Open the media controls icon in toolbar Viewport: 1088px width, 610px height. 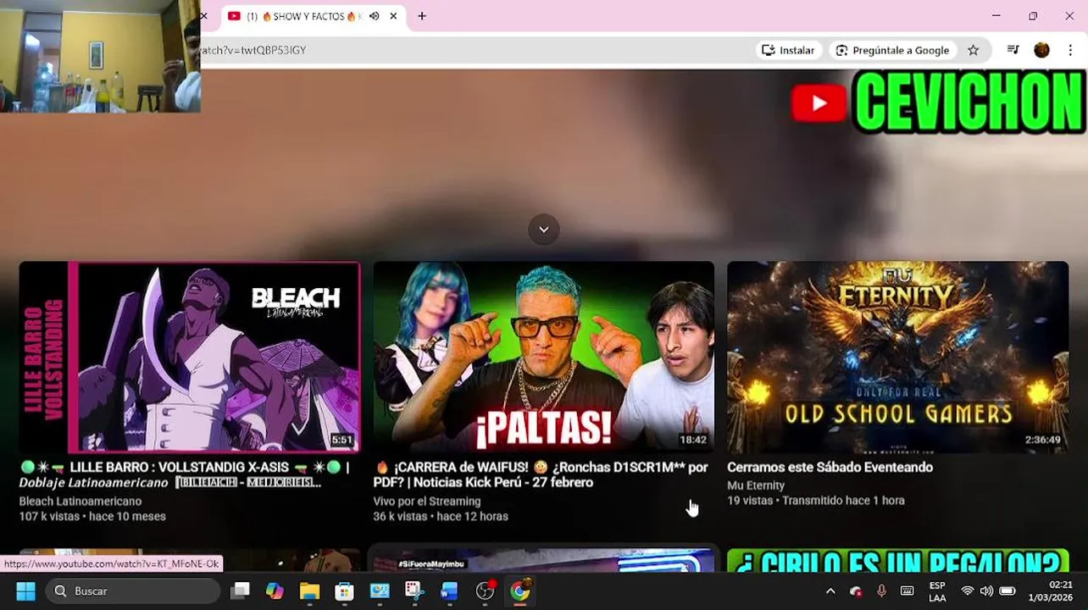[x=1013, y=50]
